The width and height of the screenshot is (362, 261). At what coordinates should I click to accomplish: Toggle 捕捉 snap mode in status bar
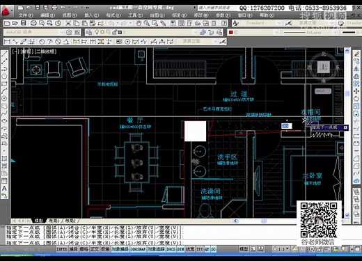(73, 249)
